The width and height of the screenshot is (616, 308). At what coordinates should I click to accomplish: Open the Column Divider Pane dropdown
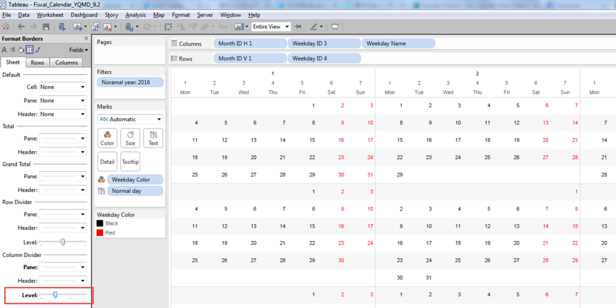(63, 267)
